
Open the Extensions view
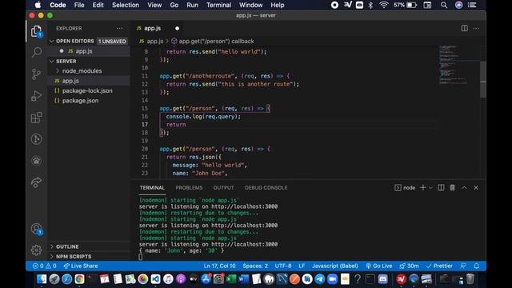coord(36,118)
